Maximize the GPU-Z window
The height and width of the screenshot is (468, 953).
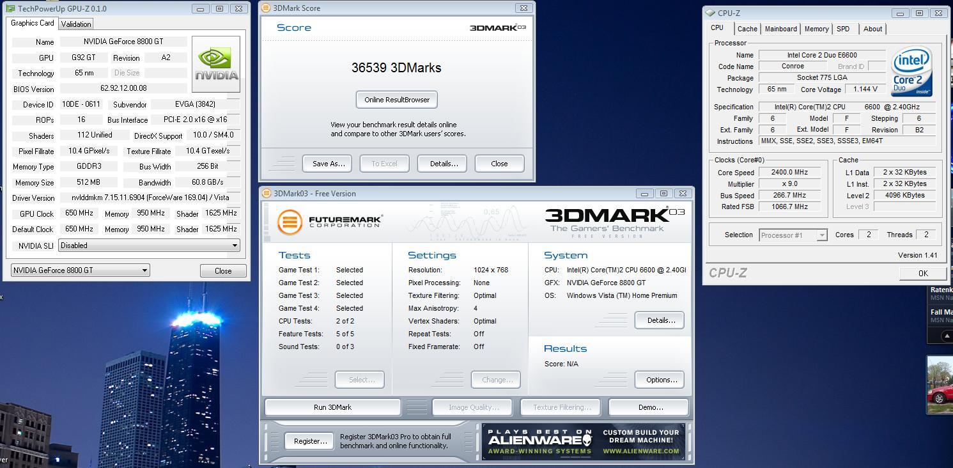click(x=219, y=9)
